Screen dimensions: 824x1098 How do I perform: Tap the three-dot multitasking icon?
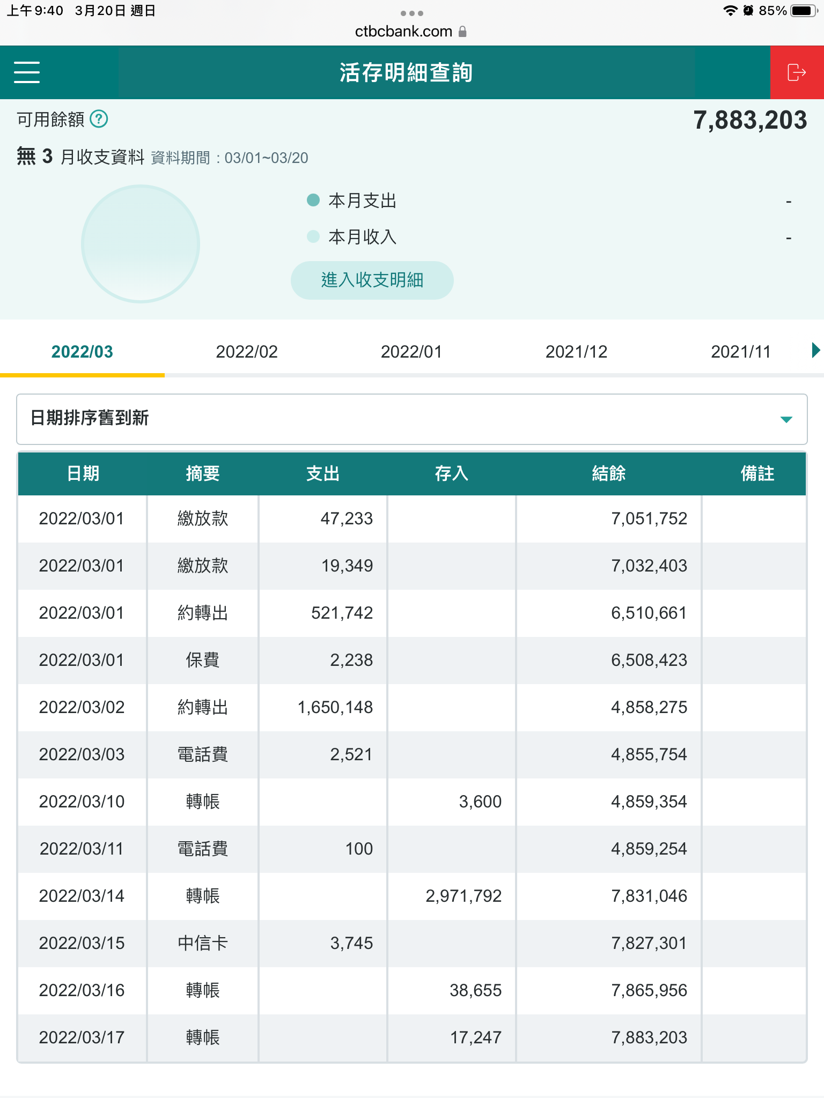pyautogui.click(x=411, y=13)
